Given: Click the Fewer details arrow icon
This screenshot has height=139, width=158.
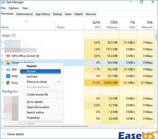Looking at the screenshot, I should coord(3,134).
